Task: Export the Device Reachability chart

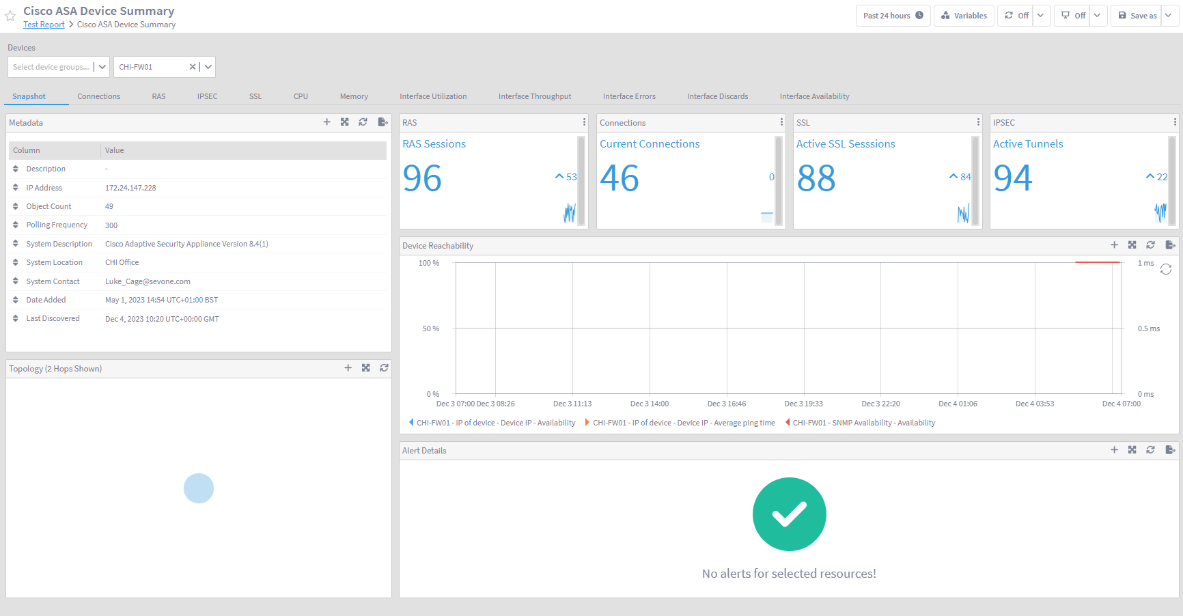Action: 1170,245
